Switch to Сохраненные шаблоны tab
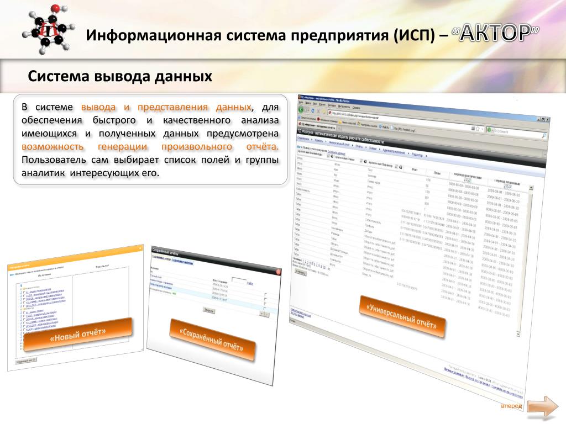Screen dimensions: 566x424 (182, 262)
